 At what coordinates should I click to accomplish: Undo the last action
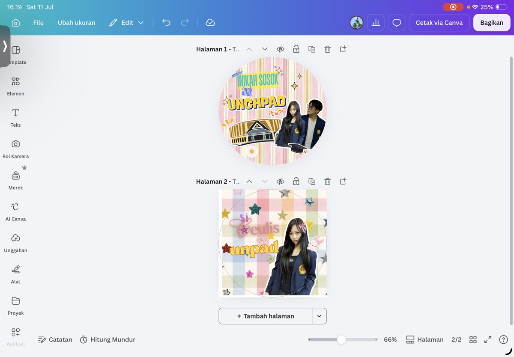(166, 23)
